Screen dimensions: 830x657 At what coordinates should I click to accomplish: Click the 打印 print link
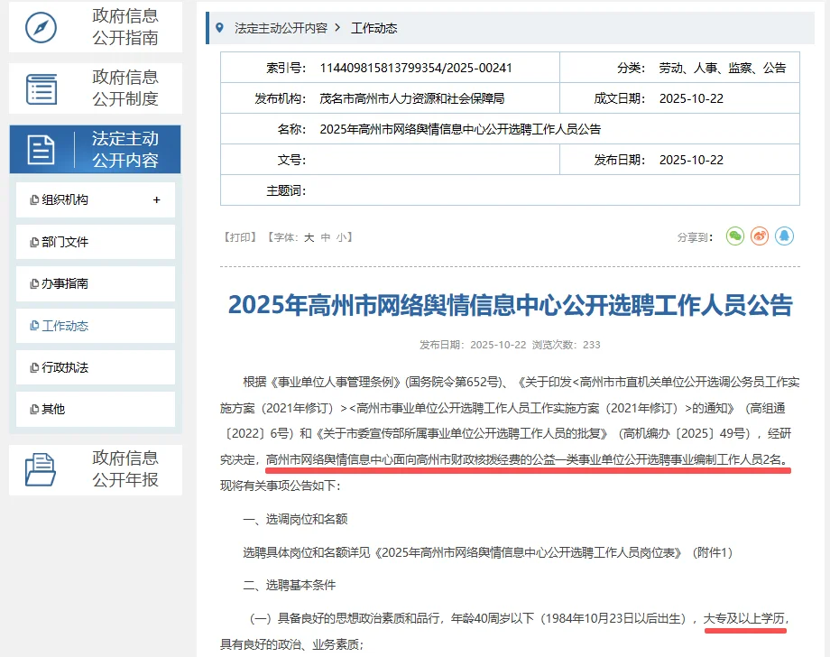tap(240, 237)
